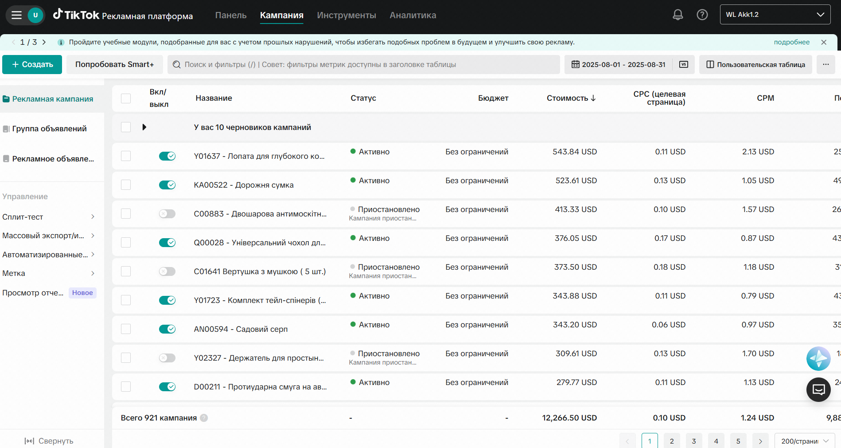Go to page 2
This screenshot has height=448, width=841.
coord(672,441)
